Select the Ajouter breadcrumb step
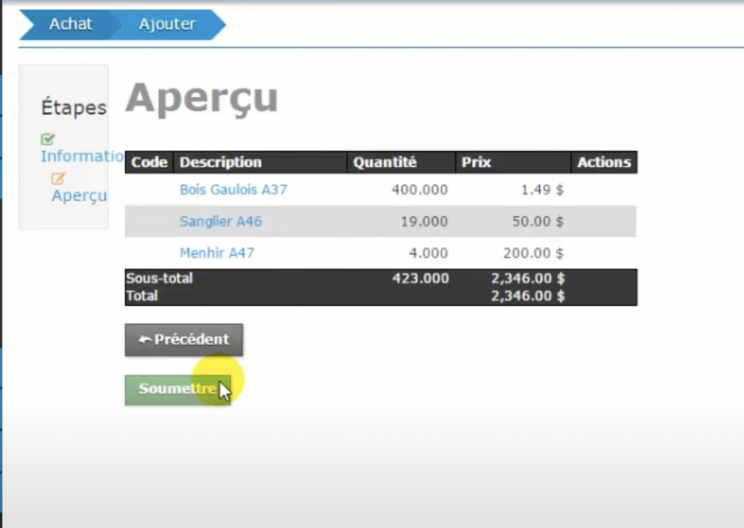The width and height of the screenshot is (744, 528). point(167,24)
